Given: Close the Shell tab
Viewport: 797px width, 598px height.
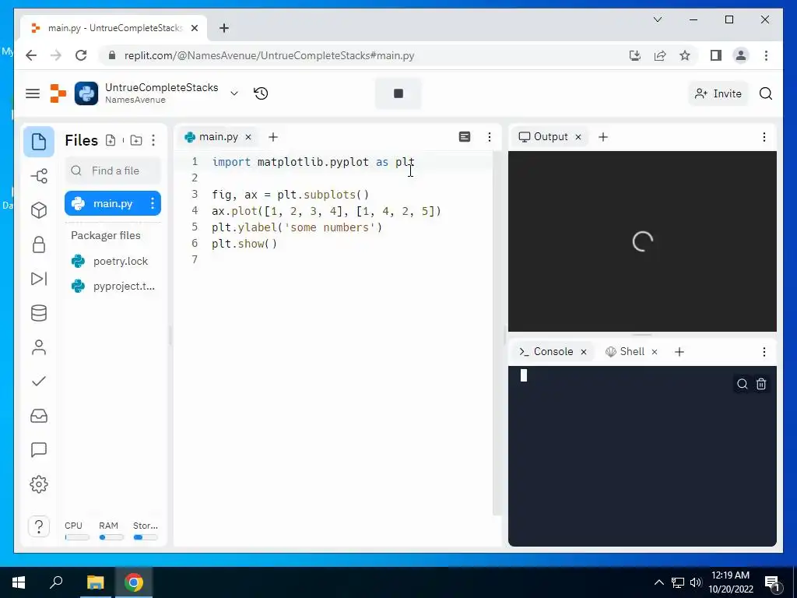Looking at the screenshot, I should (x=655, y=352).
